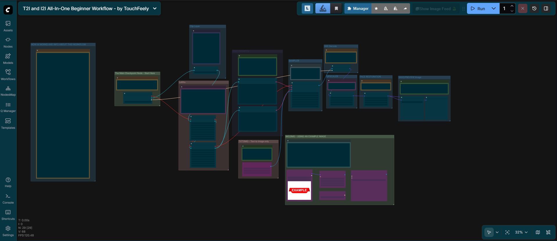Click the Run button
The height and width of the screenshot is (241, 557).
(478, 9)
